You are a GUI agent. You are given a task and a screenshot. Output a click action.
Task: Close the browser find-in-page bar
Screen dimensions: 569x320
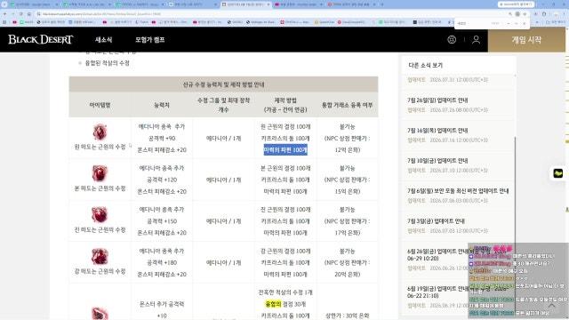click(524, 23)
